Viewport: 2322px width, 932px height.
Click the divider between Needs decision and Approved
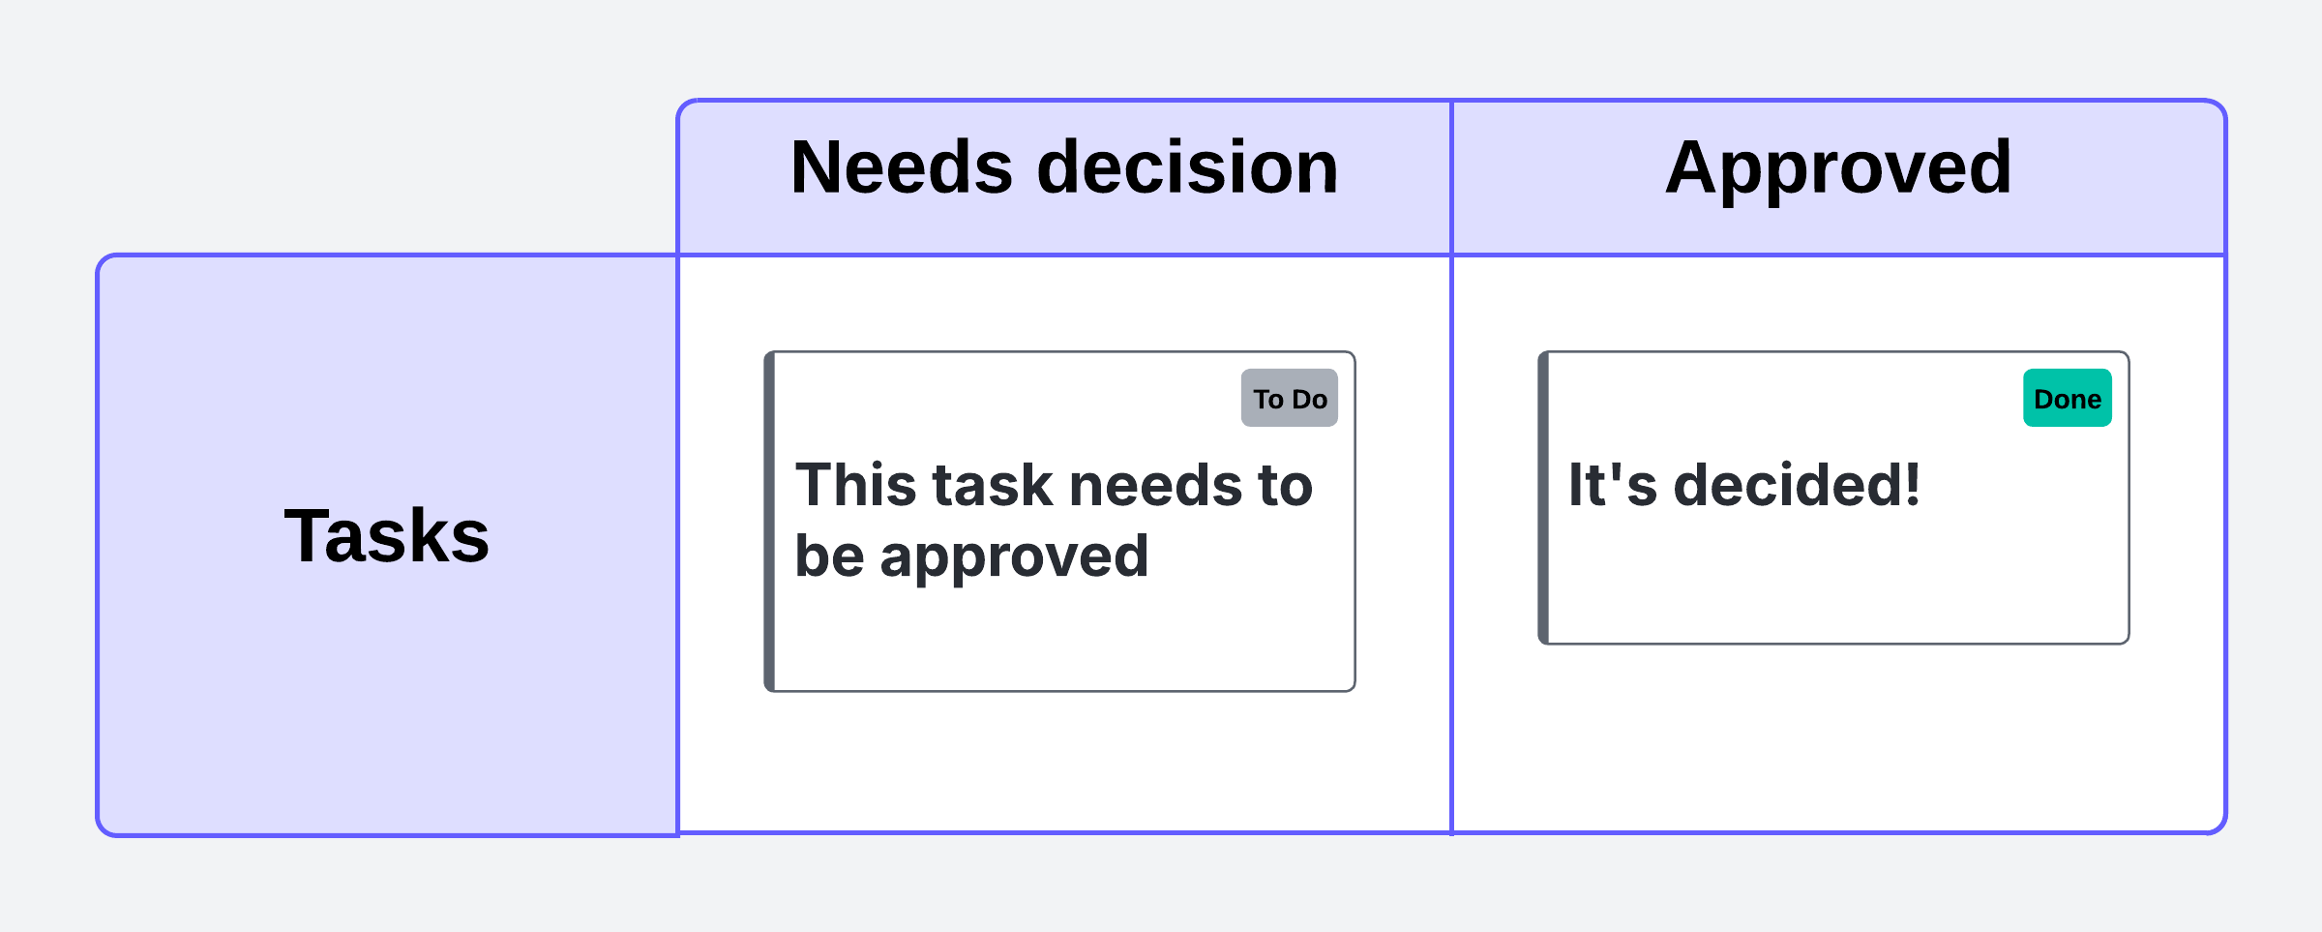coord(1451,542)
